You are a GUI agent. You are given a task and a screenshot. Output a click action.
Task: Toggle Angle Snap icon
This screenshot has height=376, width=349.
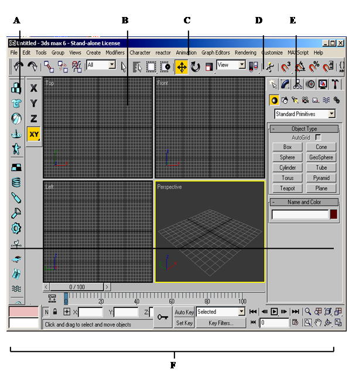(300, 67)
